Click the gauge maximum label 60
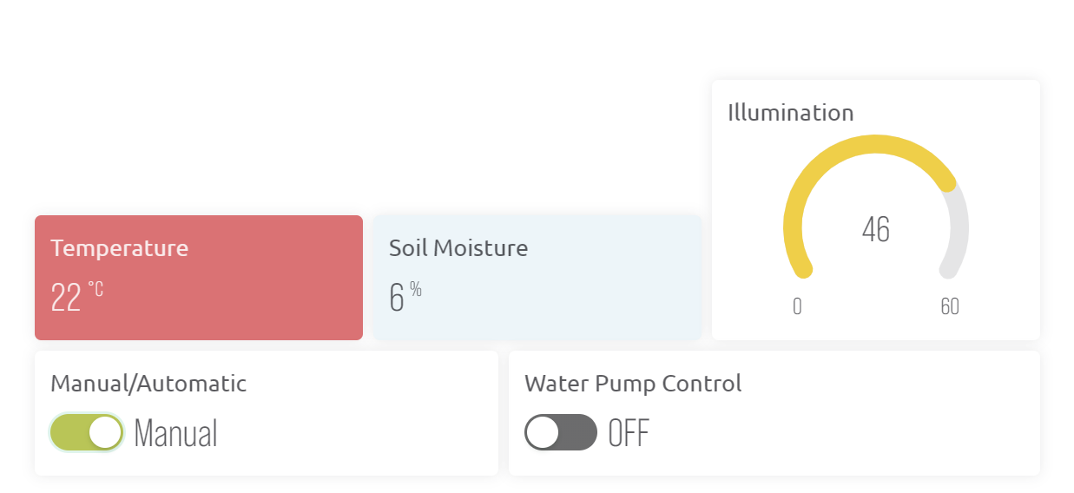1074x493 pixels. pyautogui.click(x=950, y=306)
